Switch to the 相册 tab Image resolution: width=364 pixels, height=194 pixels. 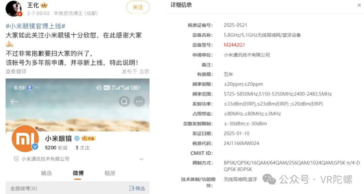coord(110,173)
